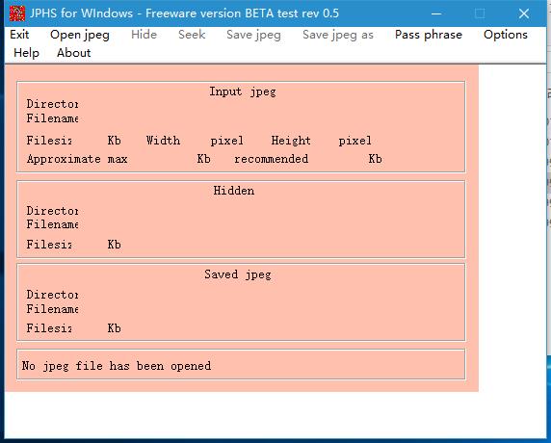Click Save jpeg as in the menu

[x=338, y=35]
